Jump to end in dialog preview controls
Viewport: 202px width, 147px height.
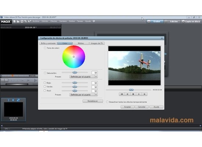(x=144, y=94)
